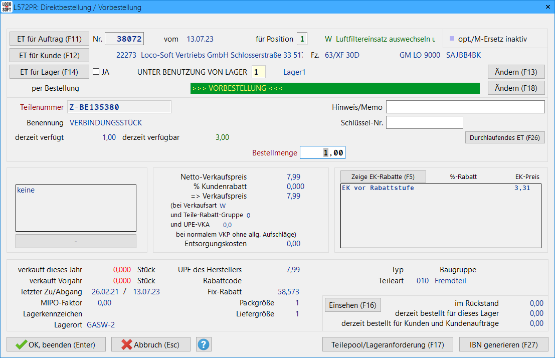Focus the Schlüssel-Nr. input field
The width and height of the screenshot is (555, 358).
(x=424, y=122)
